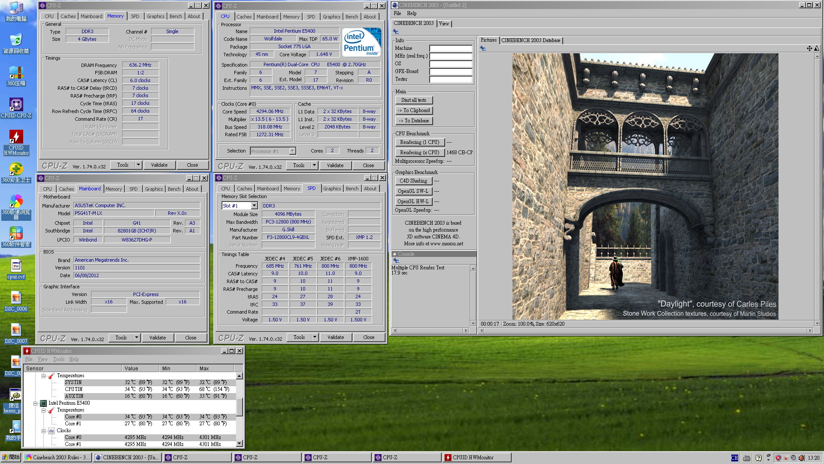Select the 360安全卫士 desktop icon
Screen dimensions: 824x464
(x=16, y=173)
